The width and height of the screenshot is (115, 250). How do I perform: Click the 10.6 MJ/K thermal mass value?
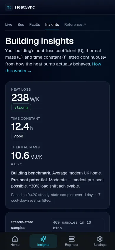coord(27,156)
